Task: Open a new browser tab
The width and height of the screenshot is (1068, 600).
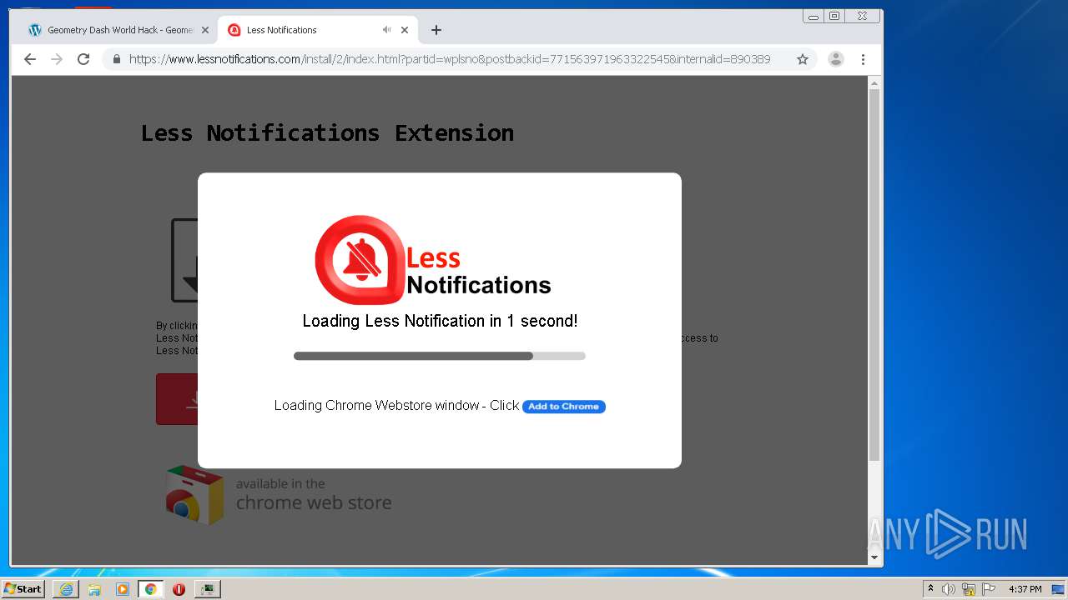Action: pos(436,30)
